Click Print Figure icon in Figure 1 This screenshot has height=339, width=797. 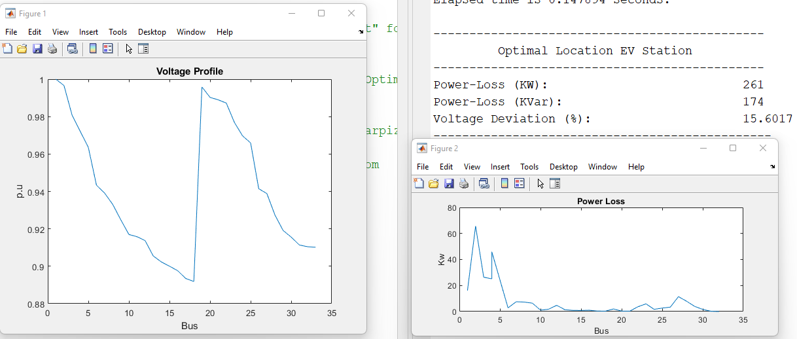pyautogui.click(x=52, y=48)
